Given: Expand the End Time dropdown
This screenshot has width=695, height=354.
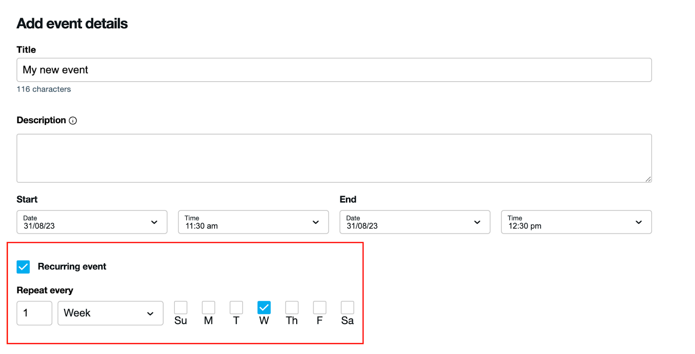Looking at the screenshot, I should 576,222.
